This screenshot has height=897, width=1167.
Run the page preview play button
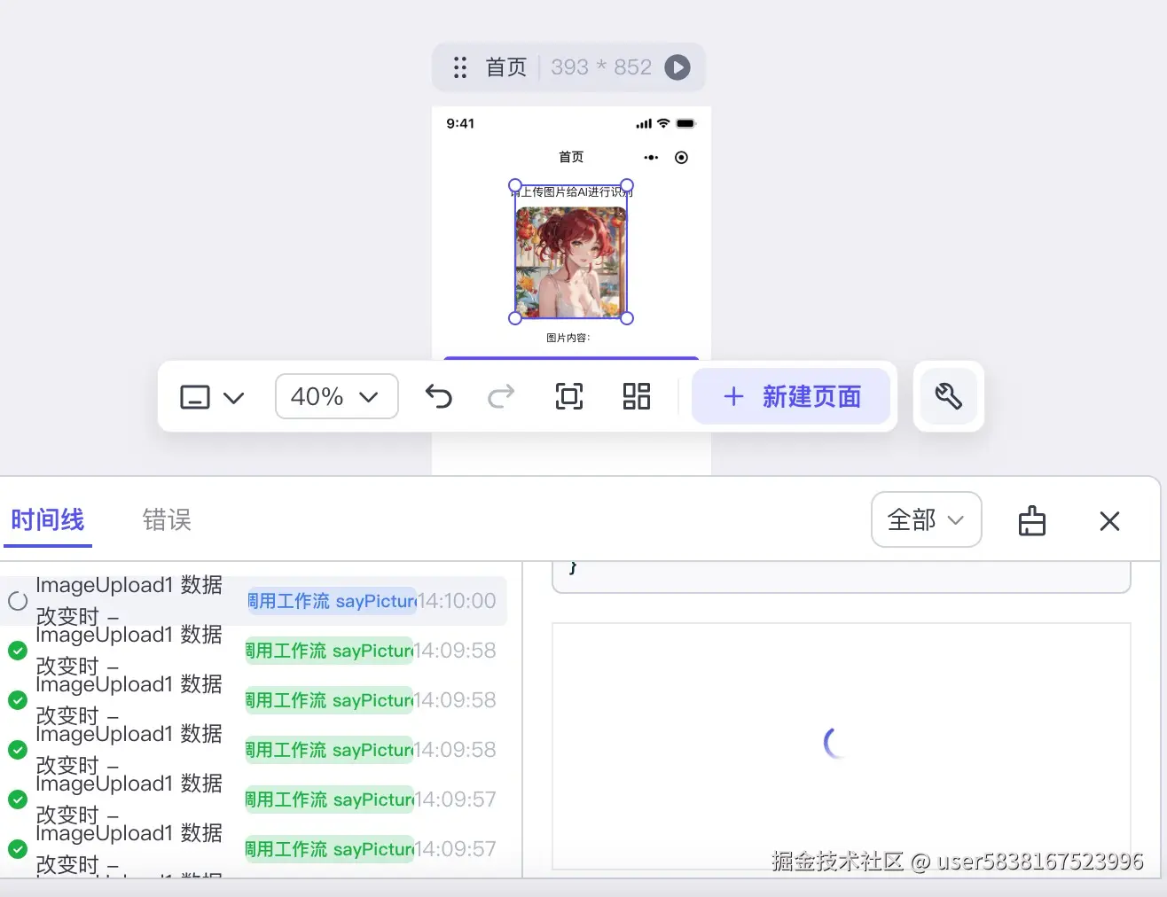(x=677, y=67)
